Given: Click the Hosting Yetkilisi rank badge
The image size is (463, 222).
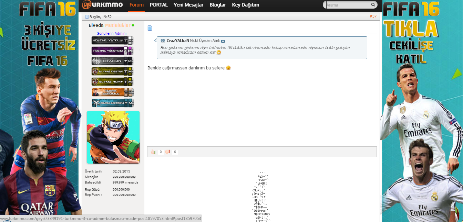Looking at the screenshot, I should coord(112,41).
